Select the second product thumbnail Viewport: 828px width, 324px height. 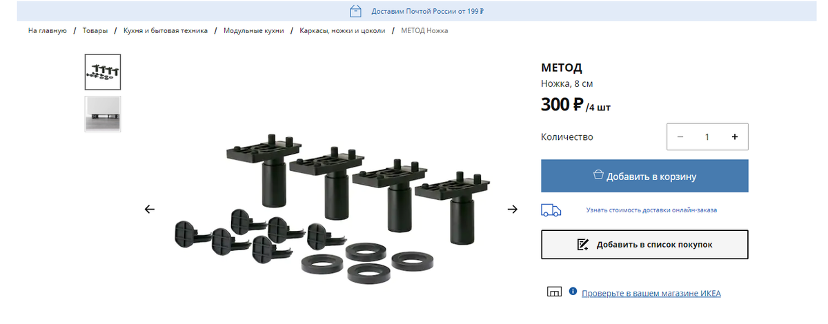click(x=103, y=114)
